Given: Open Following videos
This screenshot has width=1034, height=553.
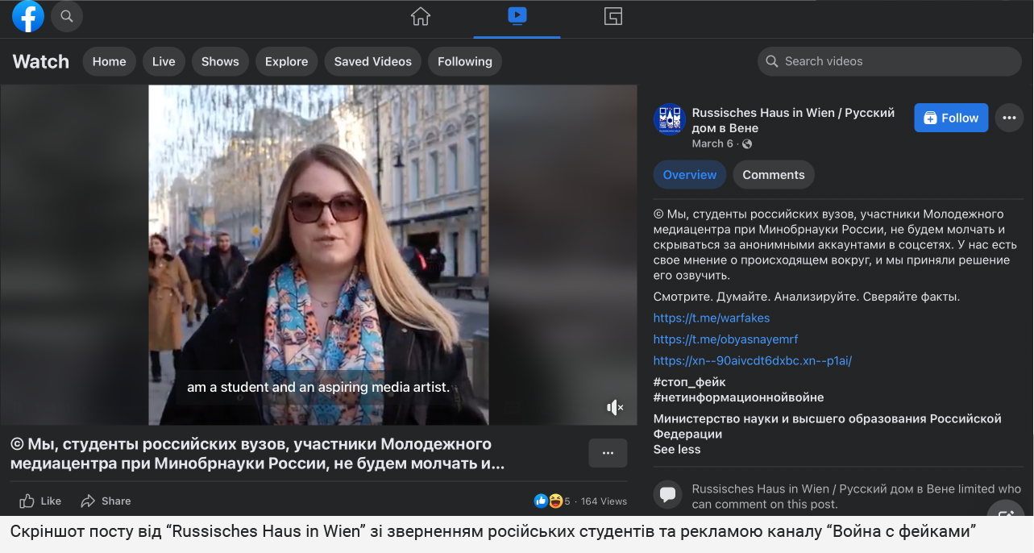Looking at the screenshot, I should click(x=465, y=61).
